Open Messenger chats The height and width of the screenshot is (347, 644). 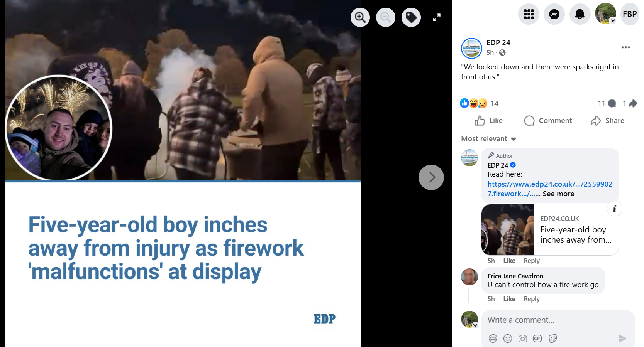pyautogui.click(x=554, y=14)
